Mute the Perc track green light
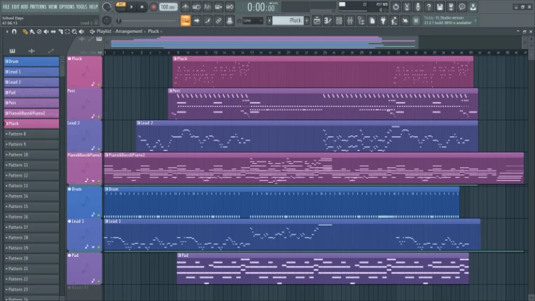Image resolution: width=535 pixels, height=301 pixels. click(x=99, y=117)
